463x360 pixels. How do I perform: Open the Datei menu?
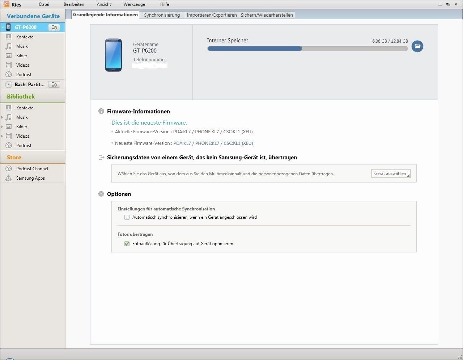pyautogui.click(x=44, y=4)
